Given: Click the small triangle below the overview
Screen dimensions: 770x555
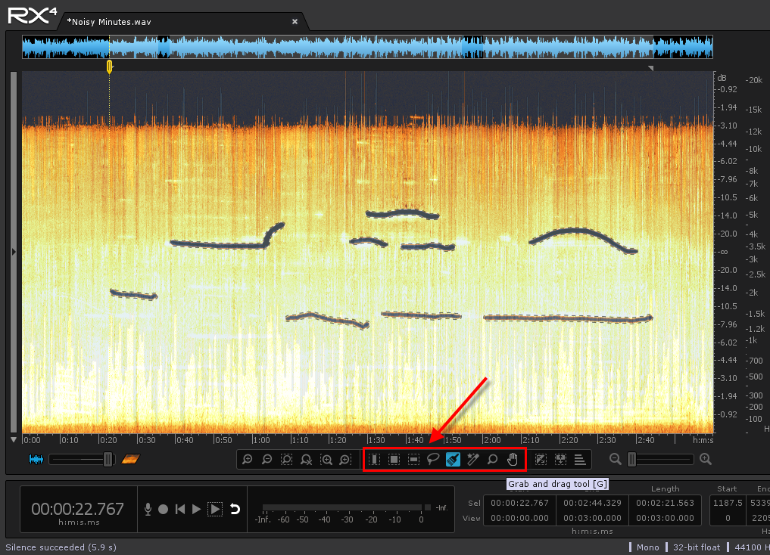Looking at the screenshot, I should (x=650, y=68).
